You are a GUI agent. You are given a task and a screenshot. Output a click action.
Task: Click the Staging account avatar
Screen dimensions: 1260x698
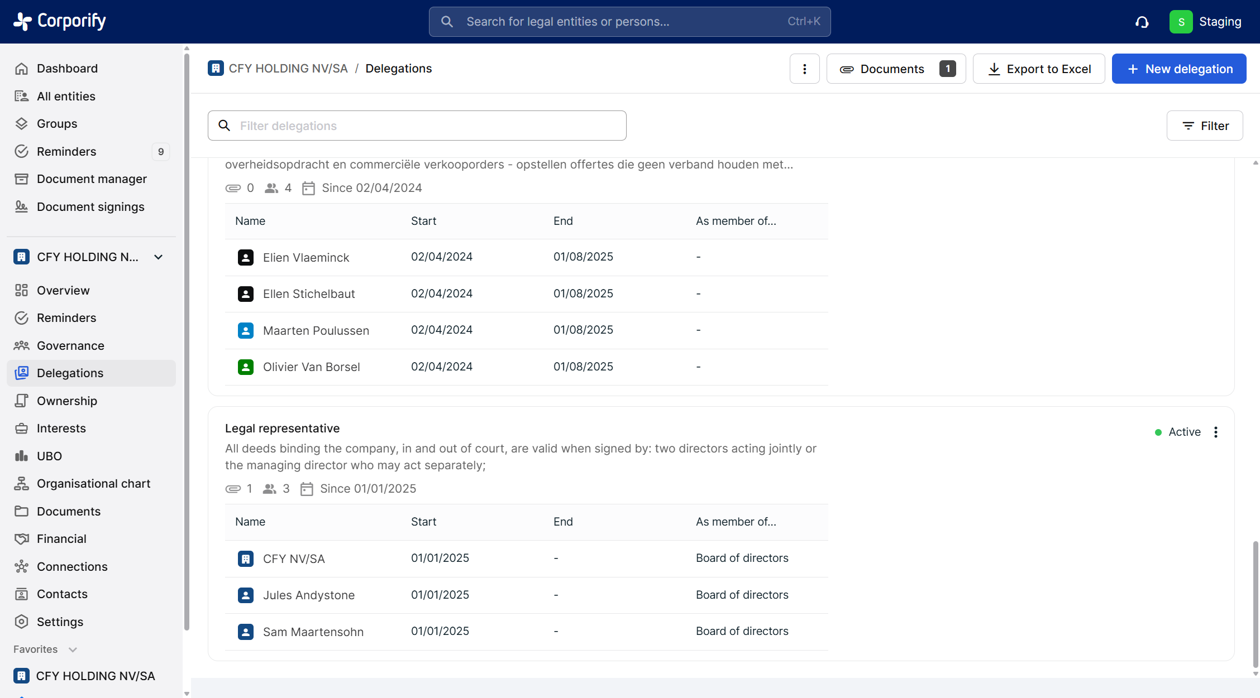coord(1181,22)
